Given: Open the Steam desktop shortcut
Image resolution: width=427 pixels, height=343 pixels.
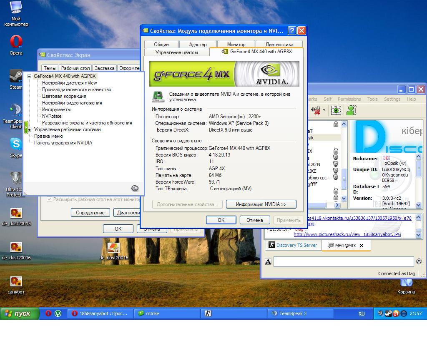Looking at the screenshot, I should 16,80.
